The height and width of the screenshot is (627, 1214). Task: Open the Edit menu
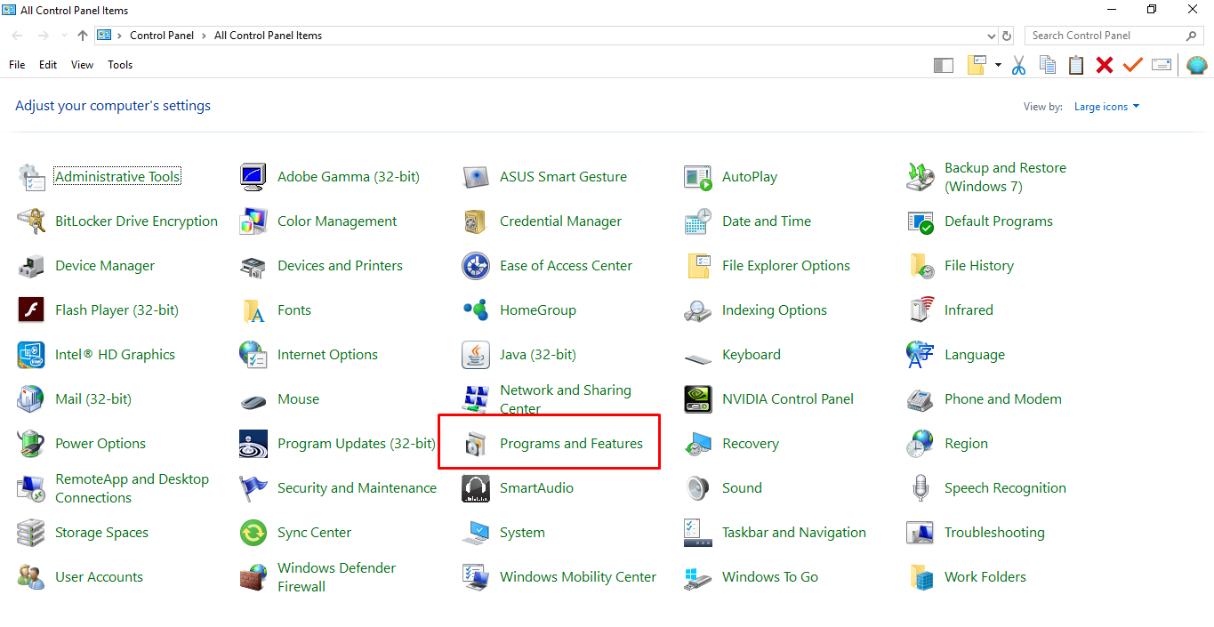tap(48, 65)
